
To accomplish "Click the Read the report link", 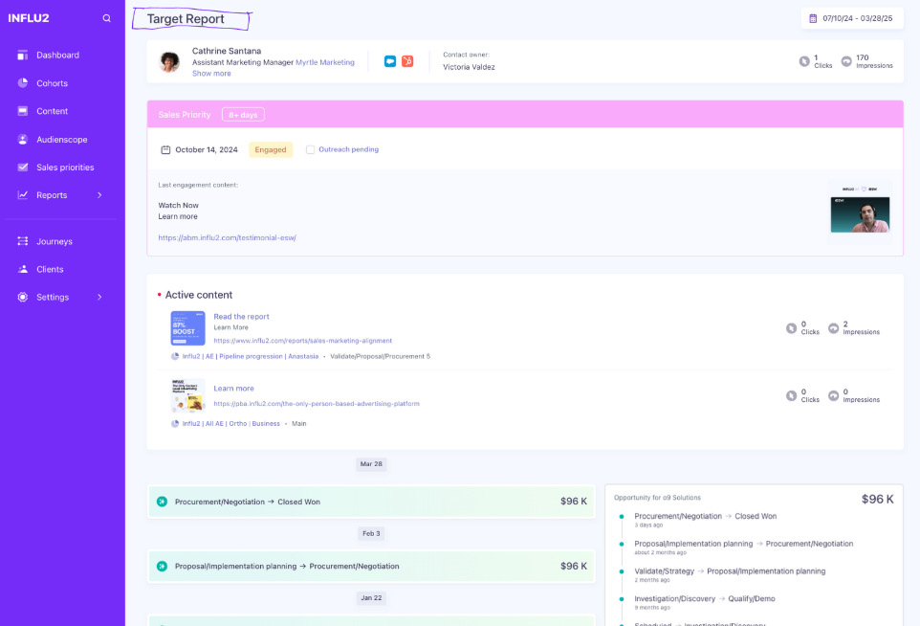I will (x=241, y=317).
